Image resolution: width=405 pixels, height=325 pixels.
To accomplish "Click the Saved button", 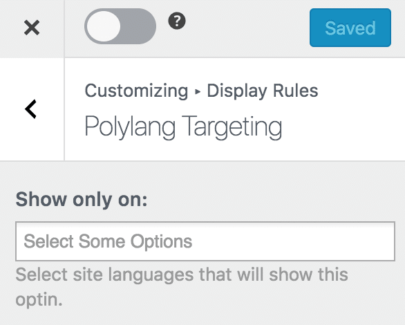I will [350, 28].
